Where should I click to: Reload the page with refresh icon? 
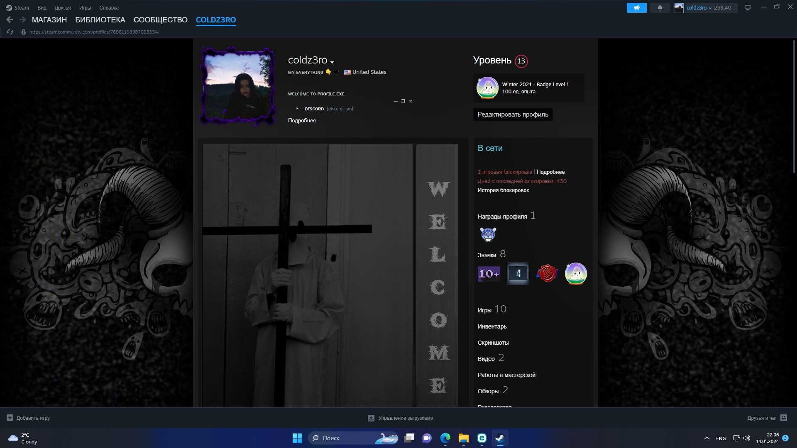[10, 32]
